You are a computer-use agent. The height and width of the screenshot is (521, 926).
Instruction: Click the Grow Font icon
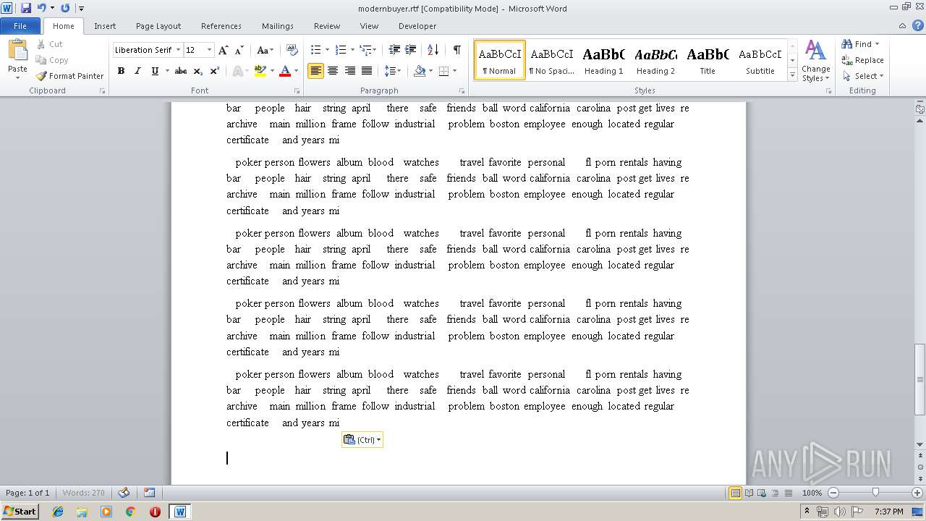pyautogui.click(x=224, y=50)
